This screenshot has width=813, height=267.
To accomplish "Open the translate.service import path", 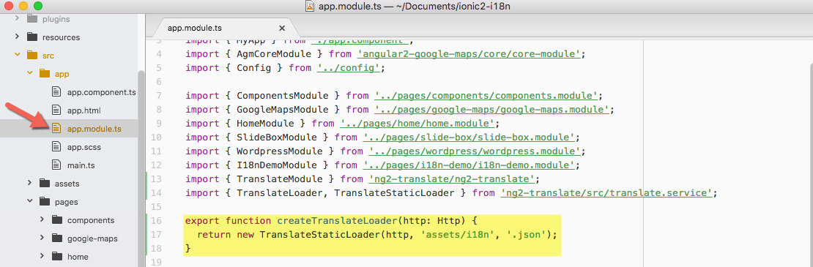I will pos(607,194).
